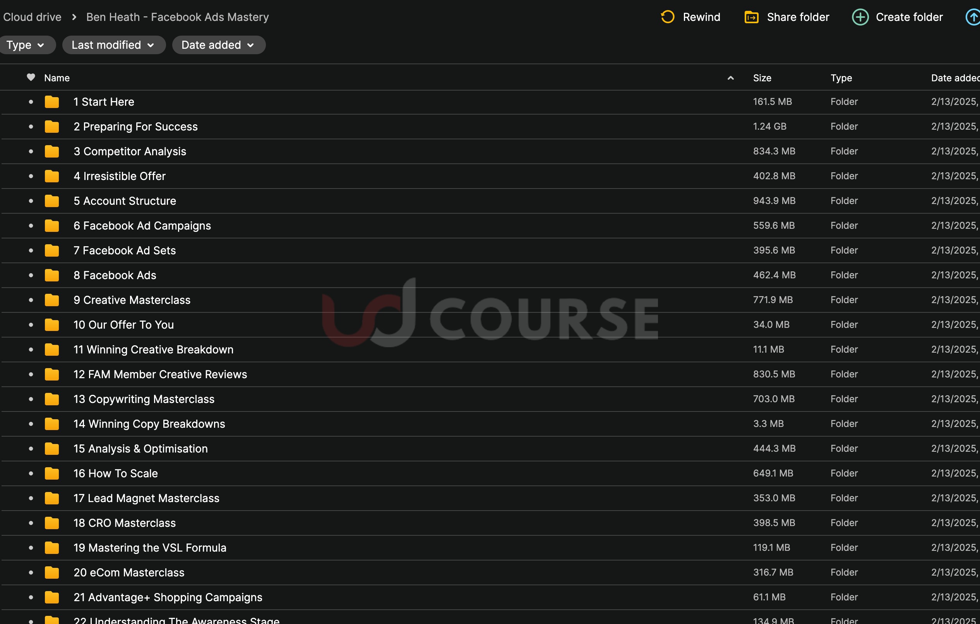Screen dimensions: 980x624
Task: Click folder icon for 2 Preparing For Success
Action: pos(52,127)
